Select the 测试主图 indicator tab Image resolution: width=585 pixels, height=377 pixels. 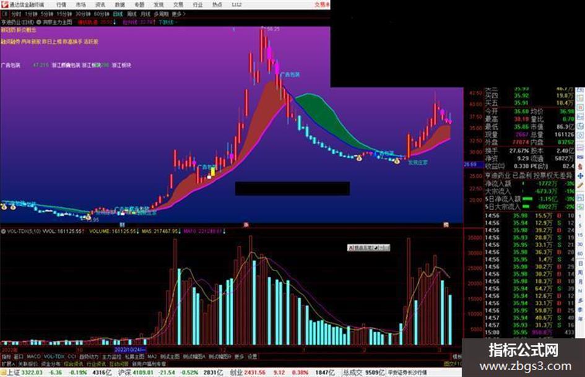pyautogui.click(x=170, y=357)
